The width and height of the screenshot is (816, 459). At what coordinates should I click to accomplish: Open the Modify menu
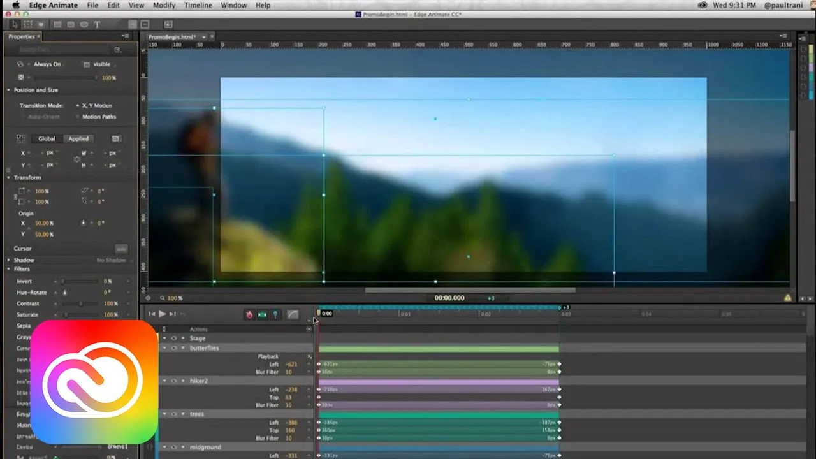[x=164, y=5]
